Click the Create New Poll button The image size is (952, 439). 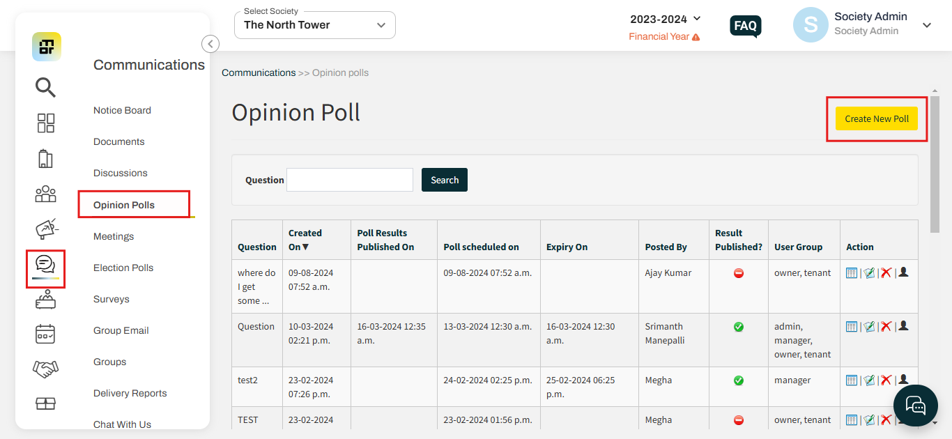[876, 118]
